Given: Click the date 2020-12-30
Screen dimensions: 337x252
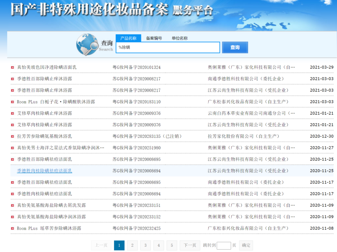Looking at the screenshot, I should click(321, 136).
